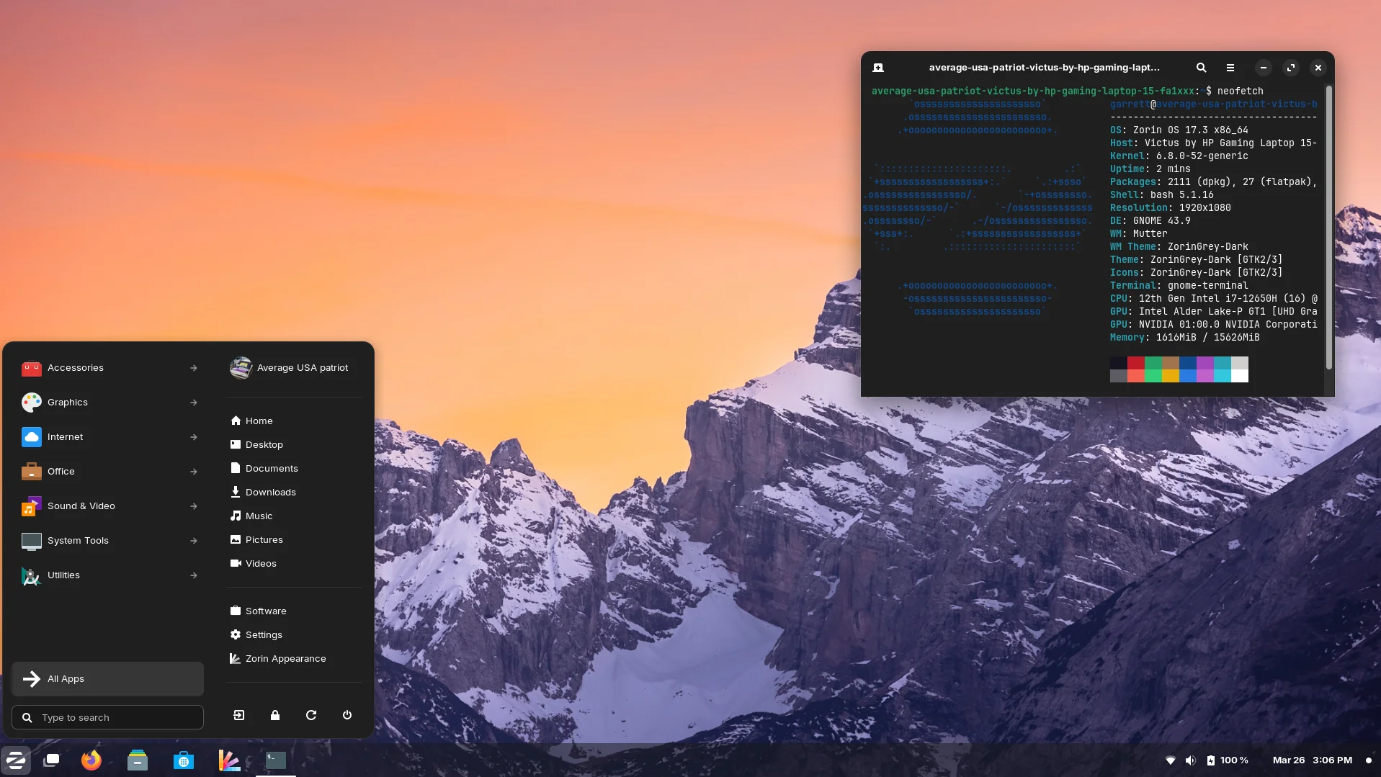Launch Firefox from the taskbar
1381x777 pixels.
click(x=91, y=760)
